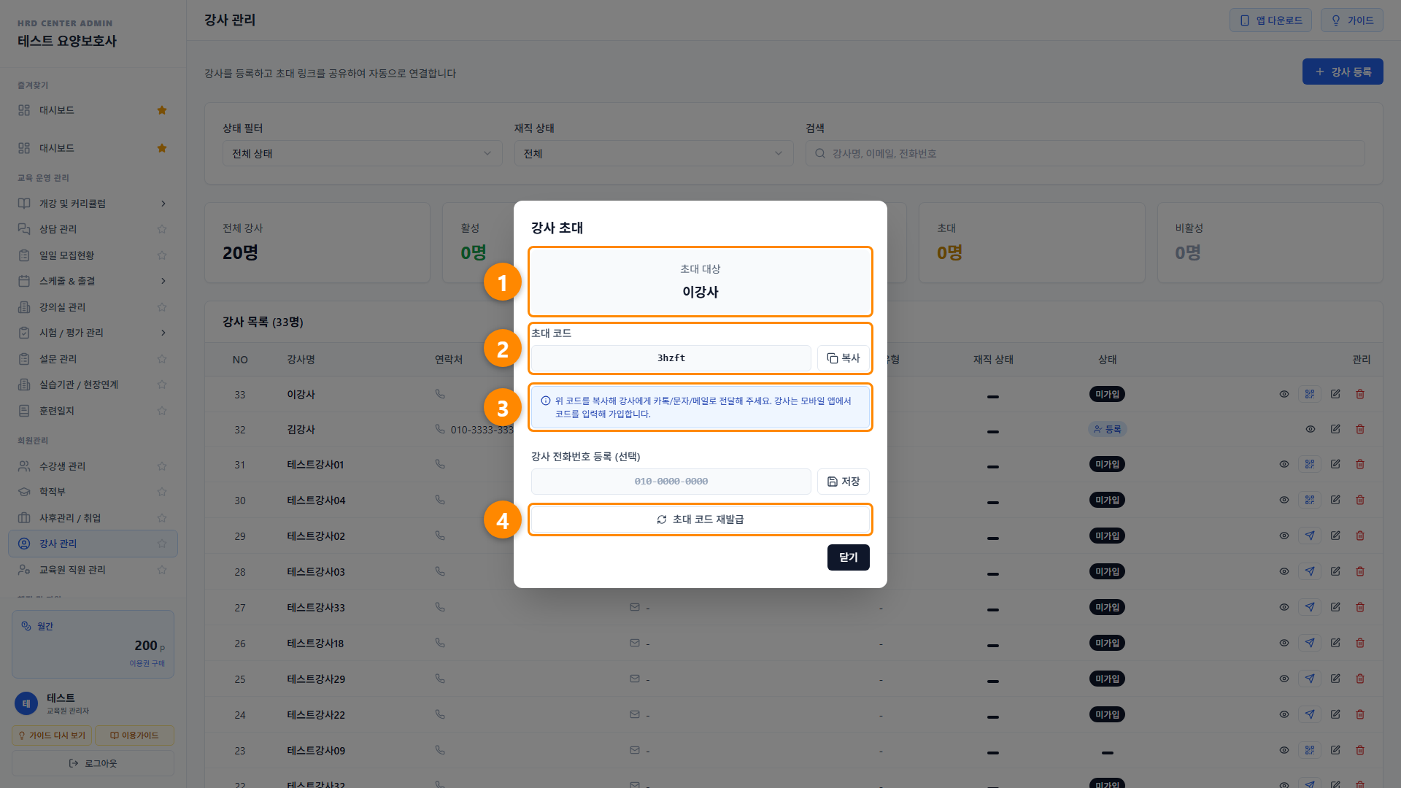Expand 스케줄 & 출결 menu
Image resolution: width=1401 pixels, height=788 pixels.
point(93,281)
